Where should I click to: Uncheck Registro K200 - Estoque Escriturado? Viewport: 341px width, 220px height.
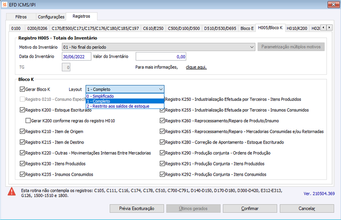pos(22,110)
